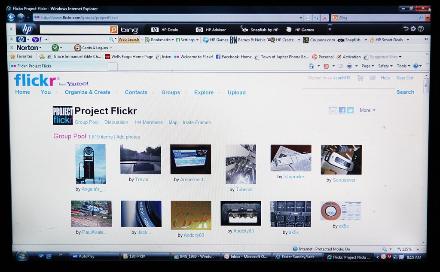Click the IE Home icon in command bar
Screen dimensions: 440x272
(312, 66)
